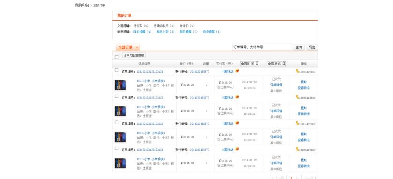Click the 订单号批量提取 button
This screenshot has height=179, width=393.
[134, 55]
